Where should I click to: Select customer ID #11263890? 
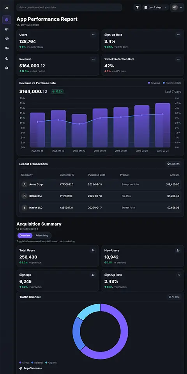click(66, 196)
